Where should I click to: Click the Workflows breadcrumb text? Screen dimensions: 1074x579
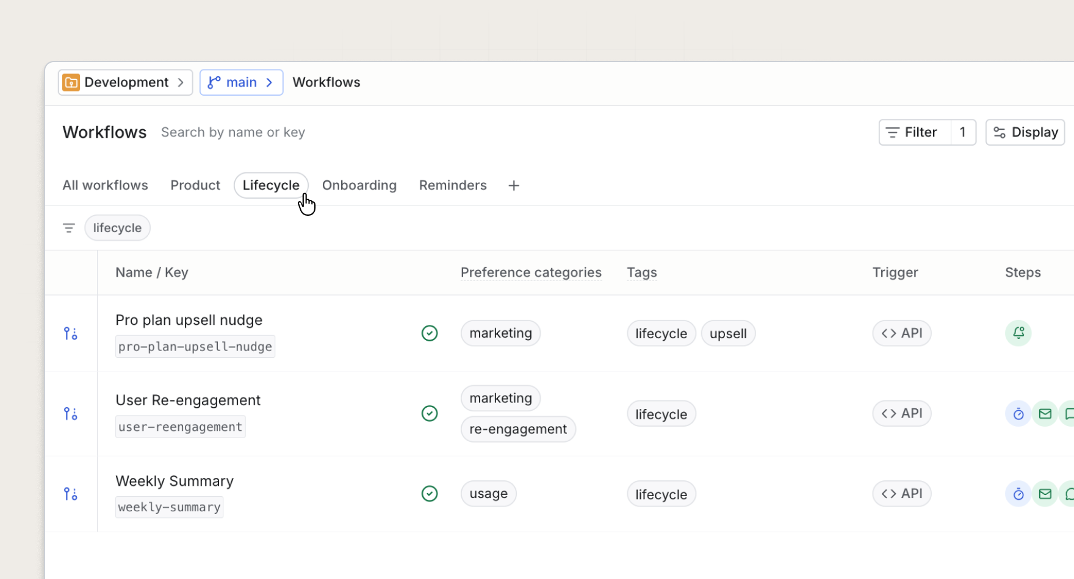(326, 82)
